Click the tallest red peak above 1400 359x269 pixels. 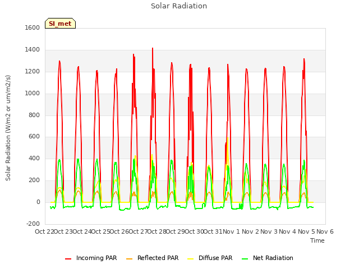click(153, 49)
